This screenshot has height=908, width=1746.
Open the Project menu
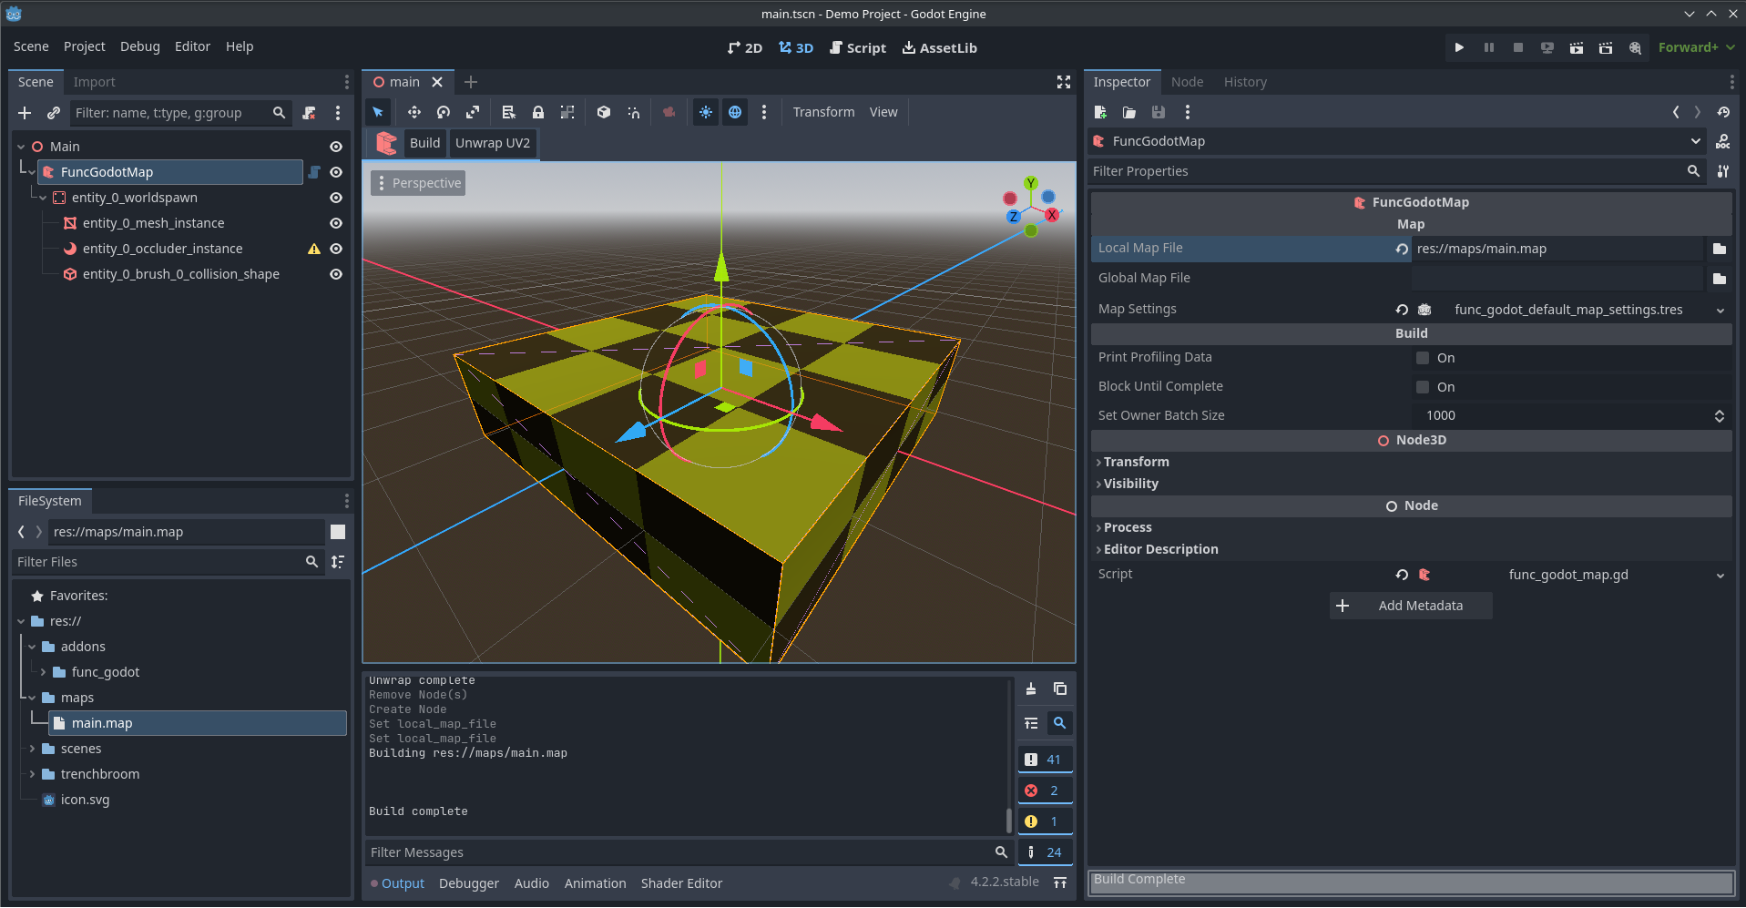click(x=84, y=46)
